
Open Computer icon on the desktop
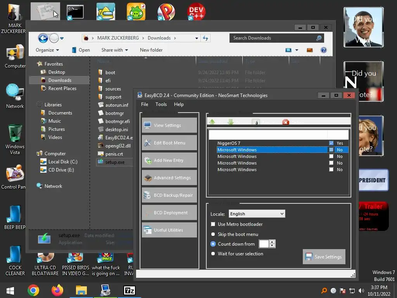click(x=15, y=56)
